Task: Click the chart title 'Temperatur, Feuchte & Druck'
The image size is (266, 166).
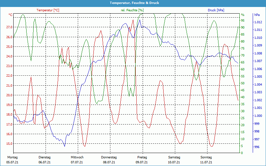Action: [134, 3]
